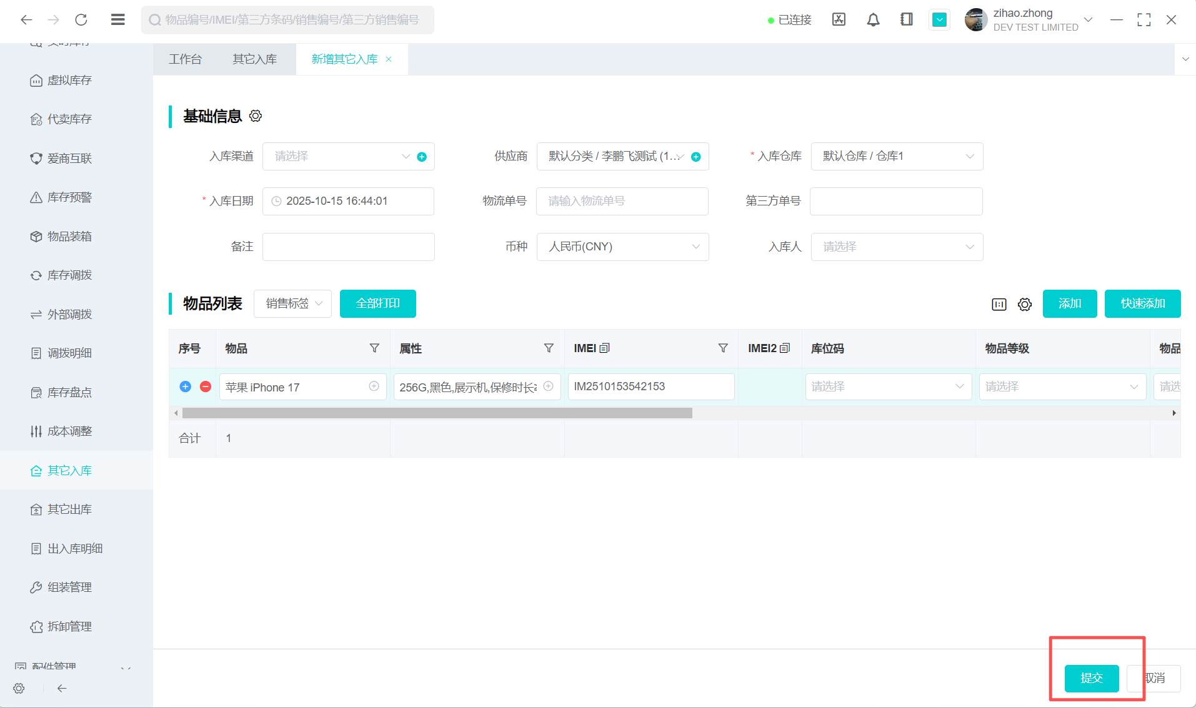This screenshot has height=708, width=1196.
Task: Toggle the hamburger sidebar menu
Action: pyautogui.click(x=118, y=20)
